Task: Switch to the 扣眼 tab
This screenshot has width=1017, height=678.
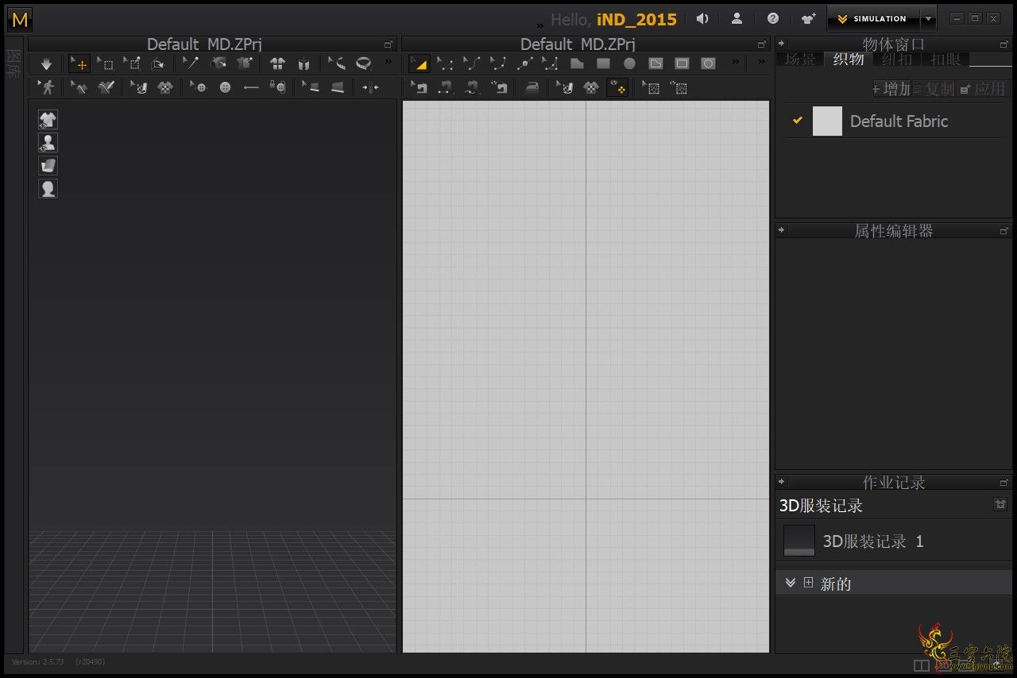Action: pos(945,60)
